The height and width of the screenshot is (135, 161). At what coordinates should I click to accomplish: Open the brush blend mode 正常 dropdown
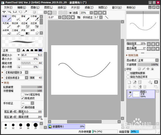tap(18, 50)
